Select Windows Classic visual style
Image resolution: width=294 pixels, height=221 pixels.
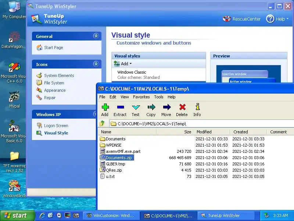pos(159,75)
